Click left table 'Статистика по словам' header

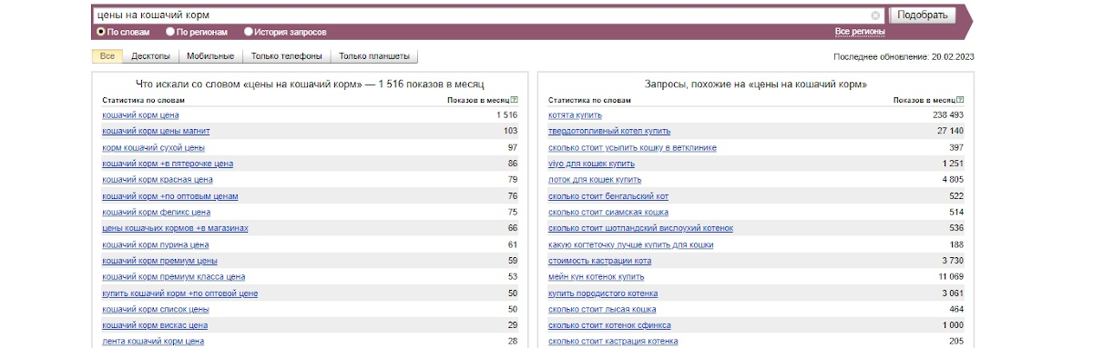coord(143,100)
